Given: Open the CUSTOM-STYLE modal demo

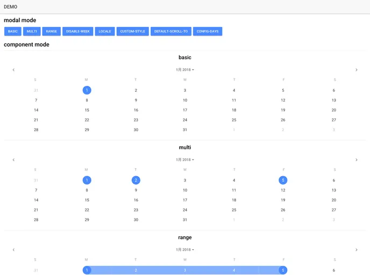Looking at the screenshot, I should pyautogui.click(x=133, y=31).
